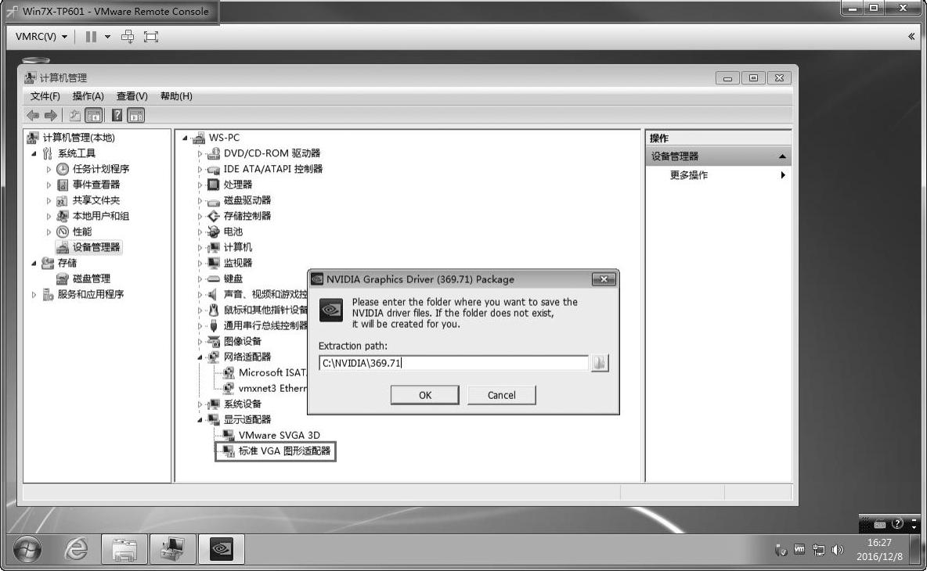Click the safely remove hardware tray icon
Image resolution: width=927 pixels, height=571 pixels.
tap(781, 551)
